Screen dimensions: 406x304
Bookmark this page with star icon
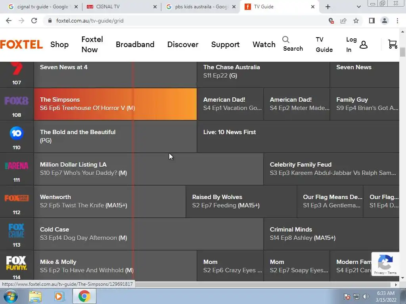coord(356,21)
